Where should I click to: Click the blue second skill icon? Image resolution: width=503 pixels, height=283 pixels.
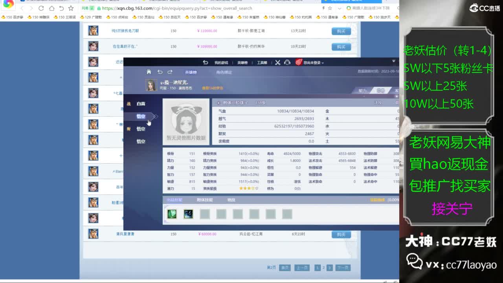[x=188, y=214]
